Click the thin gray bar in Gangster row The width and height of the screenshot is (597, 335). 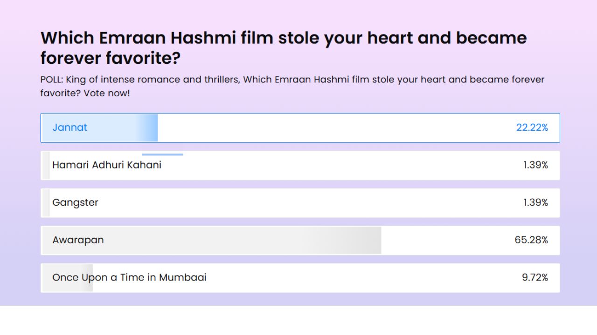coord(46,203)
